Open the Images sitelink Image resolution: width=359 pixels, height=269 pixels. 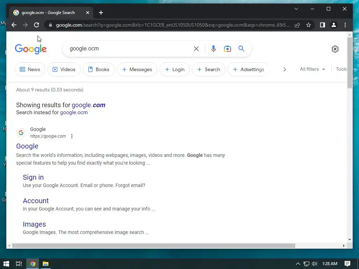pyautogui.click(x=34, y=225)
